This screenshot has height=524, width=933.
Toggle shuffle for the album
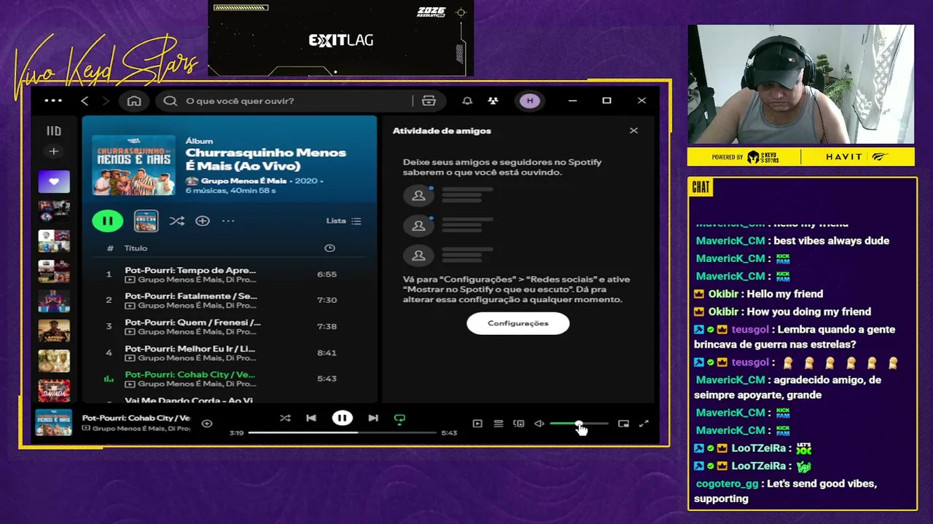pos(177,221)
